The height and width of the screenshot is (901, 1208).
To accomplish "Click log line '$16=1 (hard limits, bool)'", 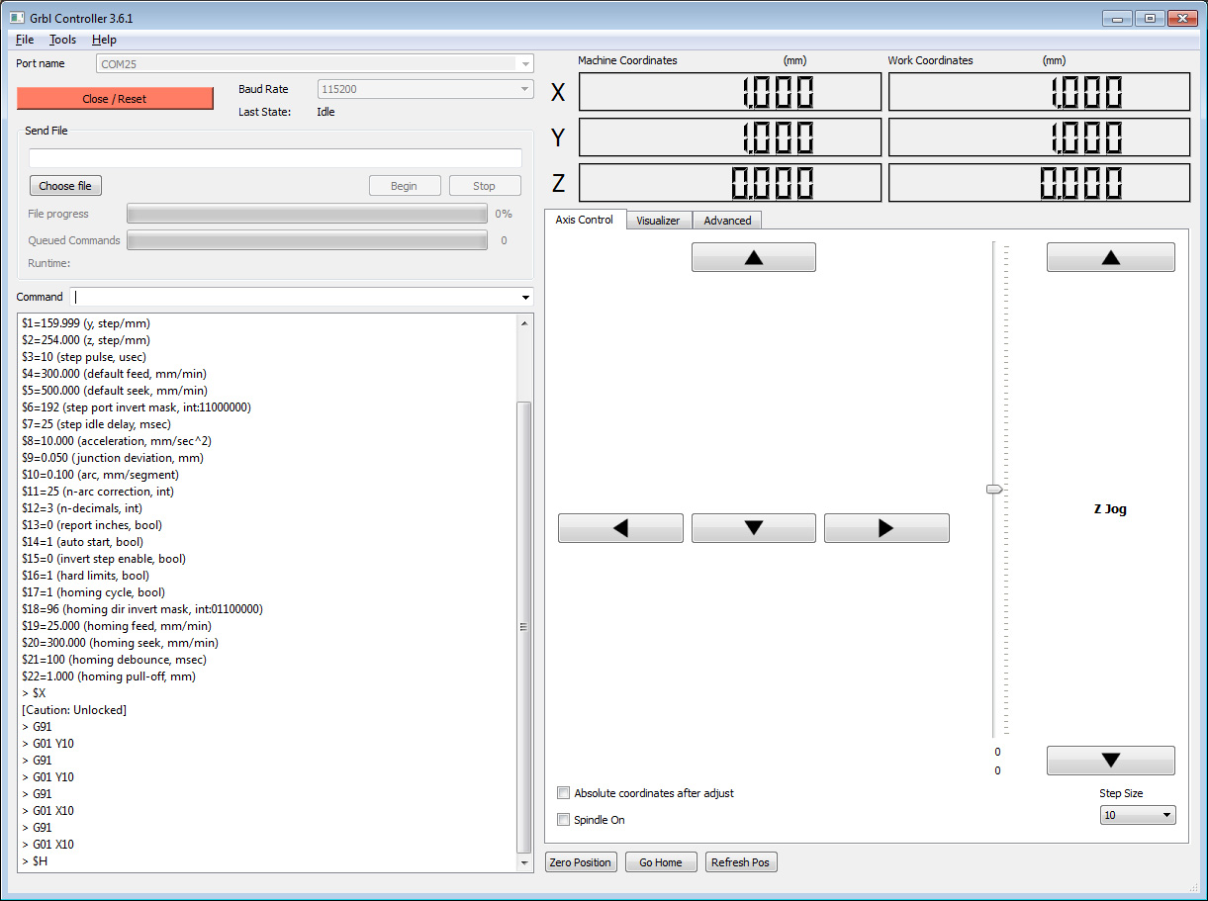I will [85, 576].
